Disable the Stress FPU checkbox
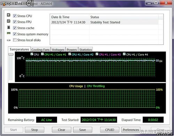 (15, 22)
